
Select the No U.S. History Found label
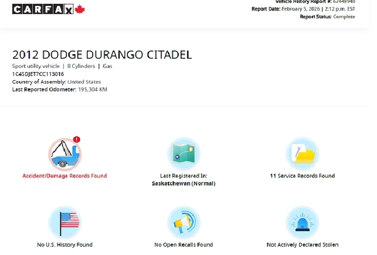coord(64,244)
